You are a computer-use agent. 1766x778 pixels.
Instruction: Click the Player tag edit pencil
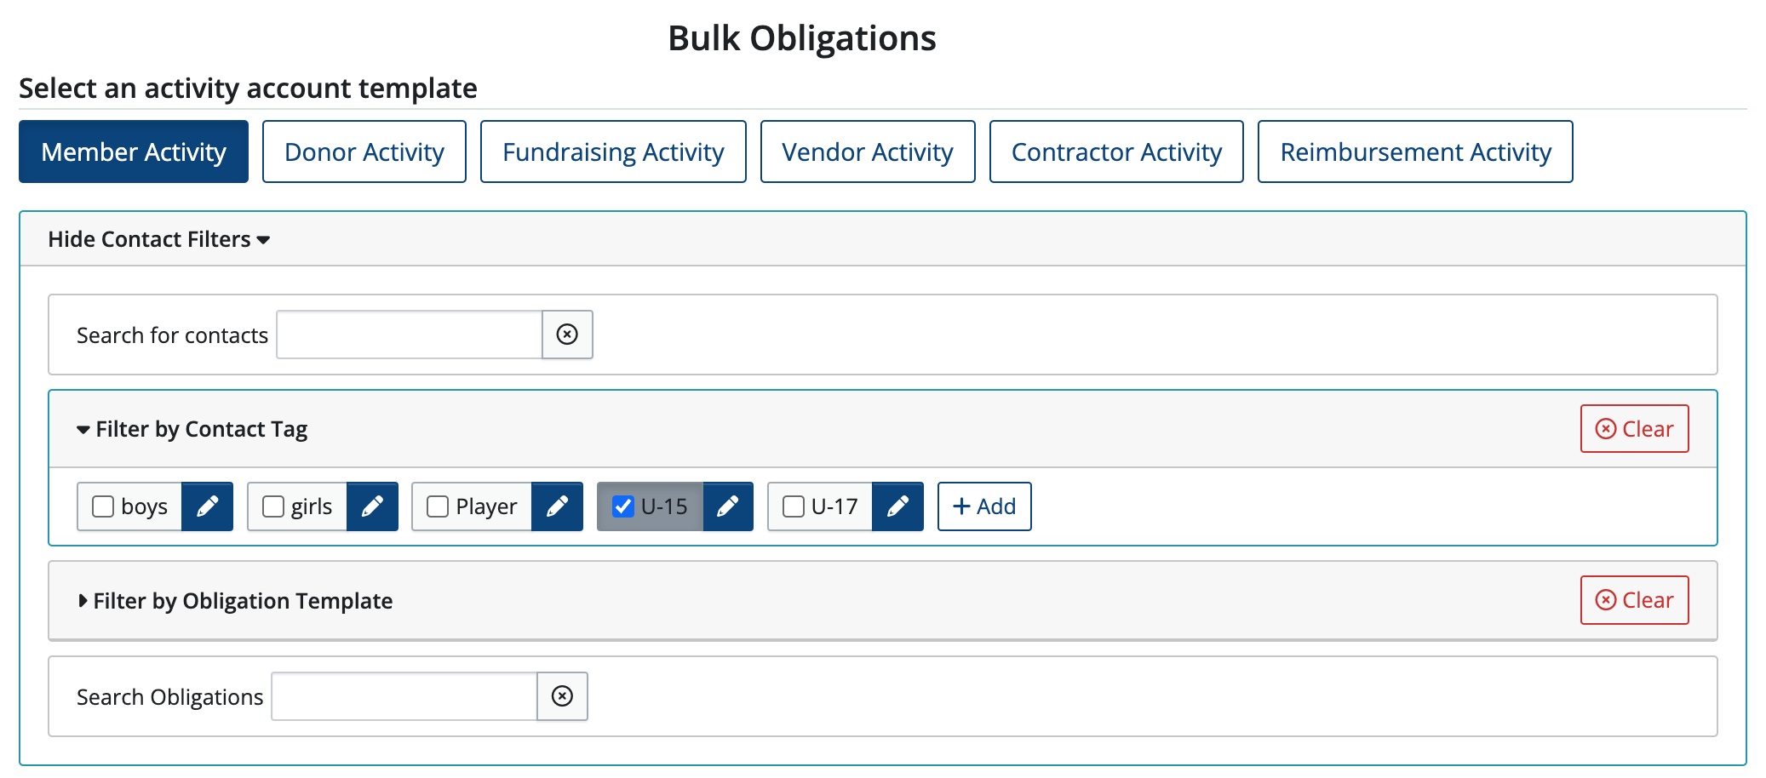[557, 506]
